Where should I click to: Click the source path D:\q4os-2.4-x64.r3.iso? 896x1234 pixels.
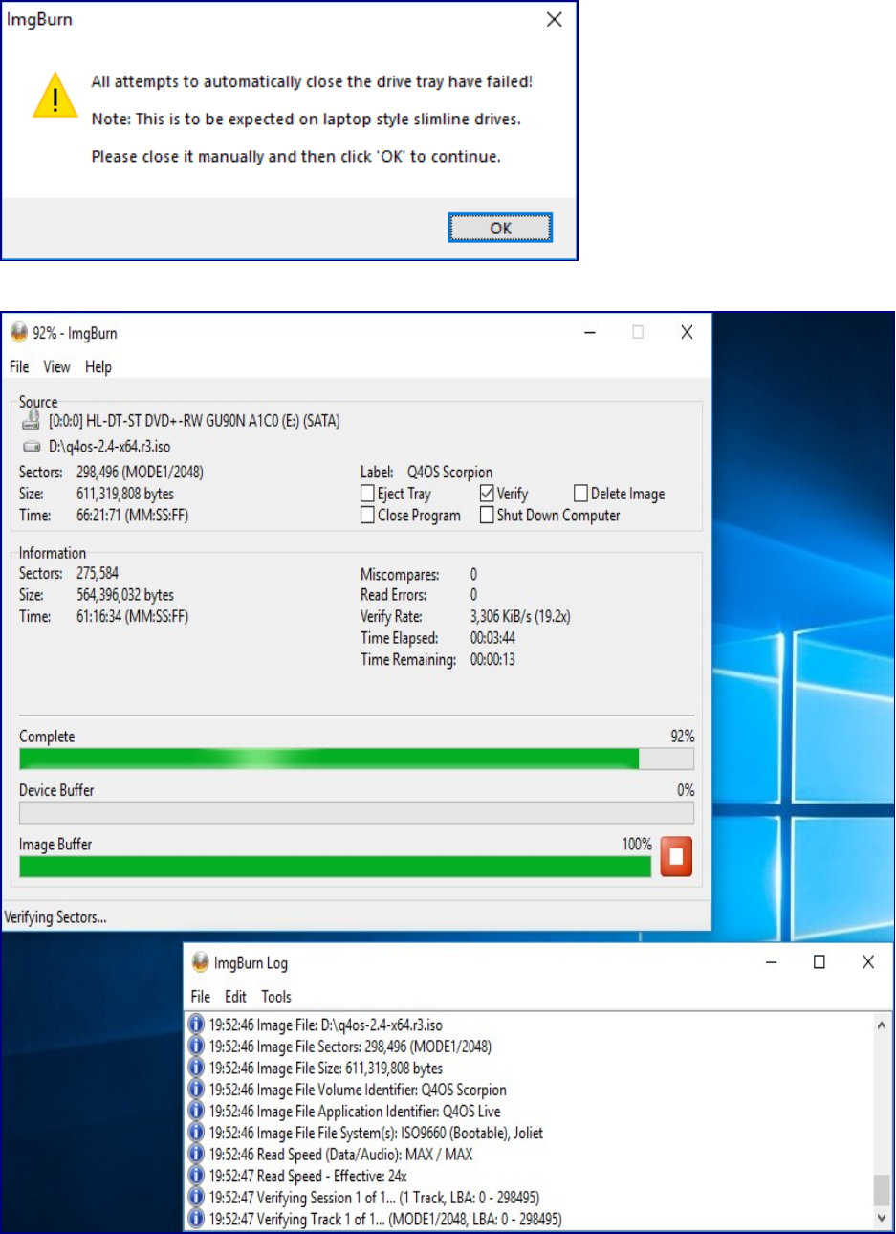point(109,447)
